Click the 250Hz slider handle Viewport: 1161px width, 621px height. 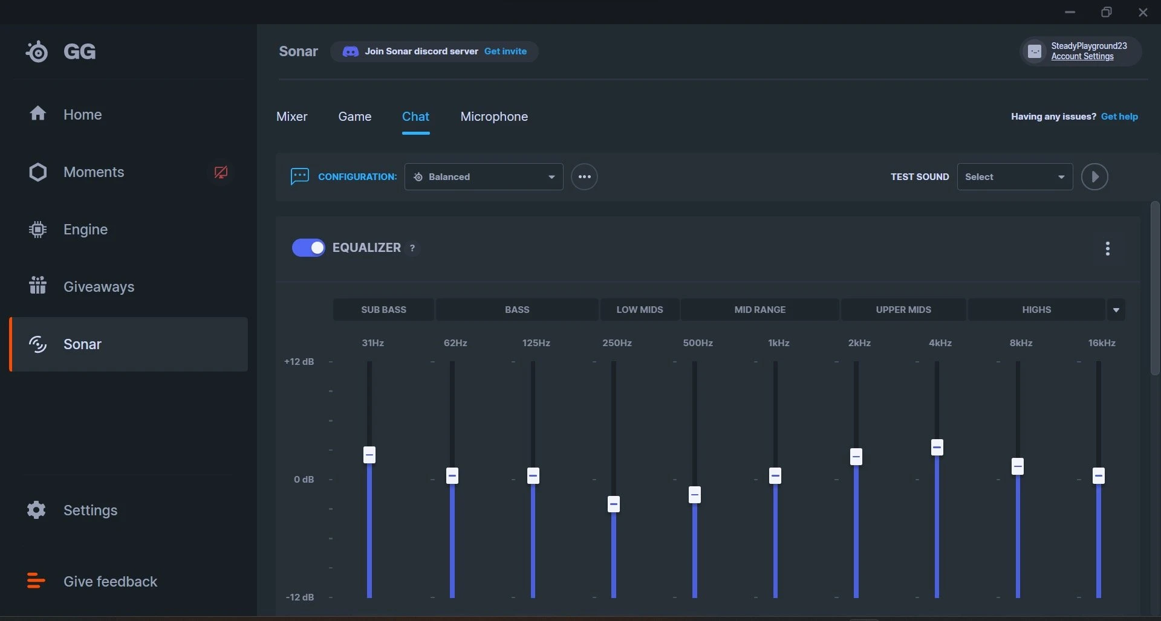click(614, 504)
